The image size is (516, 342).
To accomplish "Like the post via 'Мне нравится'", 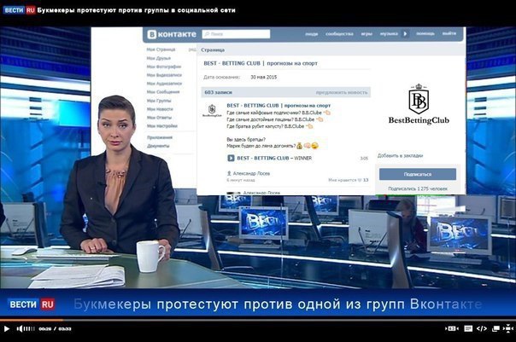I will tap(349, 180).
